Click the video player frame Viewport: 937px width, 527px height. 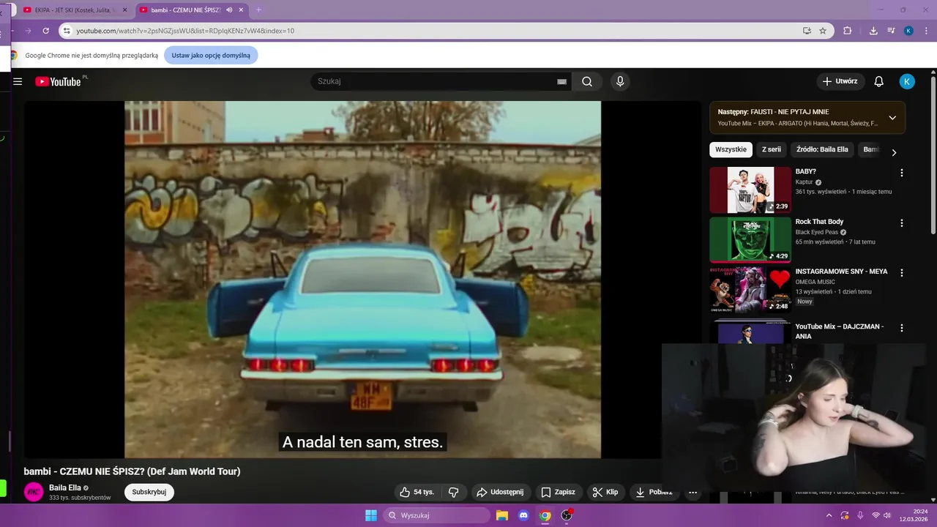click(362, 280)
